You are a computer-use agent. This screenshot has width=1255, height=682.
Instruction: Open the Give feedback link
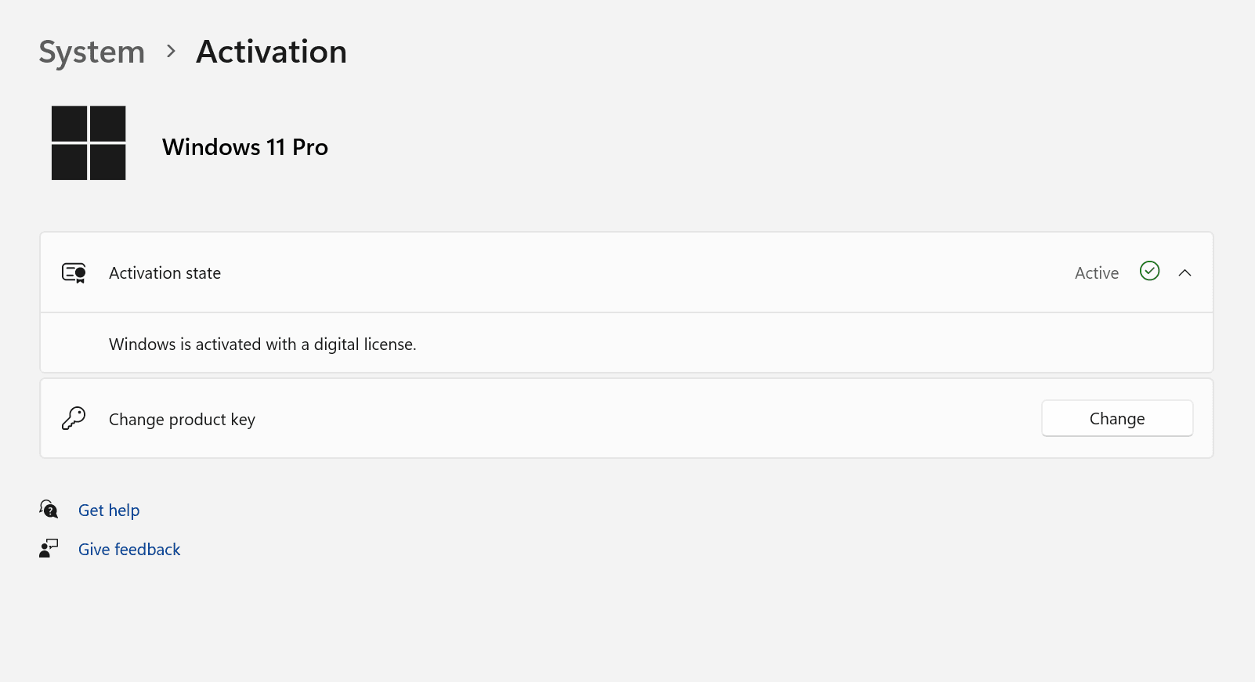coord(129,550)
